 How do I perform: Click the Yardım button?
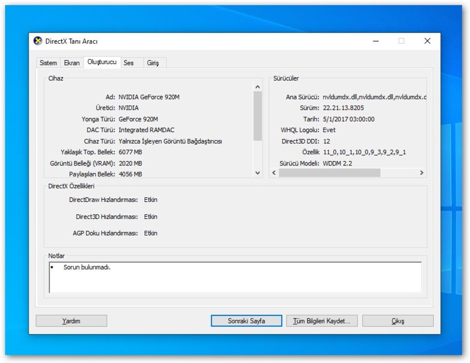pos(71,321)
